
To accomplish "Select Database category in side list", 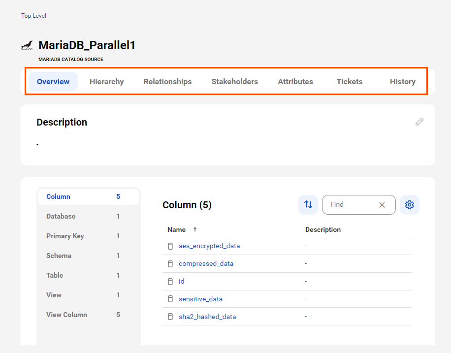I will (89, 216).
